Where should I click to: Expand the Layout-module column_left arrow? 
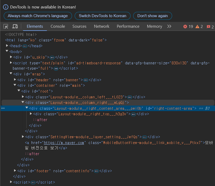(x=23, y=97)
